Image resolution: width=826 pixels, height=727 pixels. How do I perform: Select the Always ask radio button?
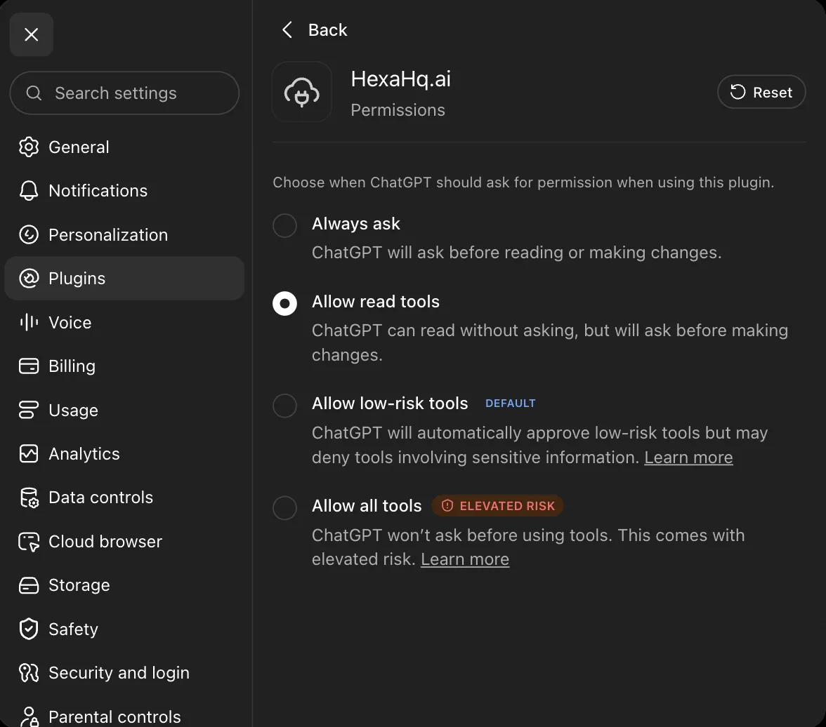tap(285, 225)
